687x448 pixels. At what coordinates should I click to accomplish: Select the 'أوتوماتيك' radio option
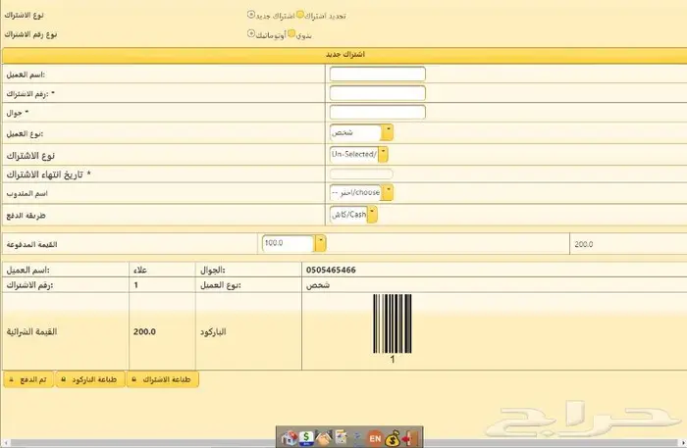coord(251,33)
